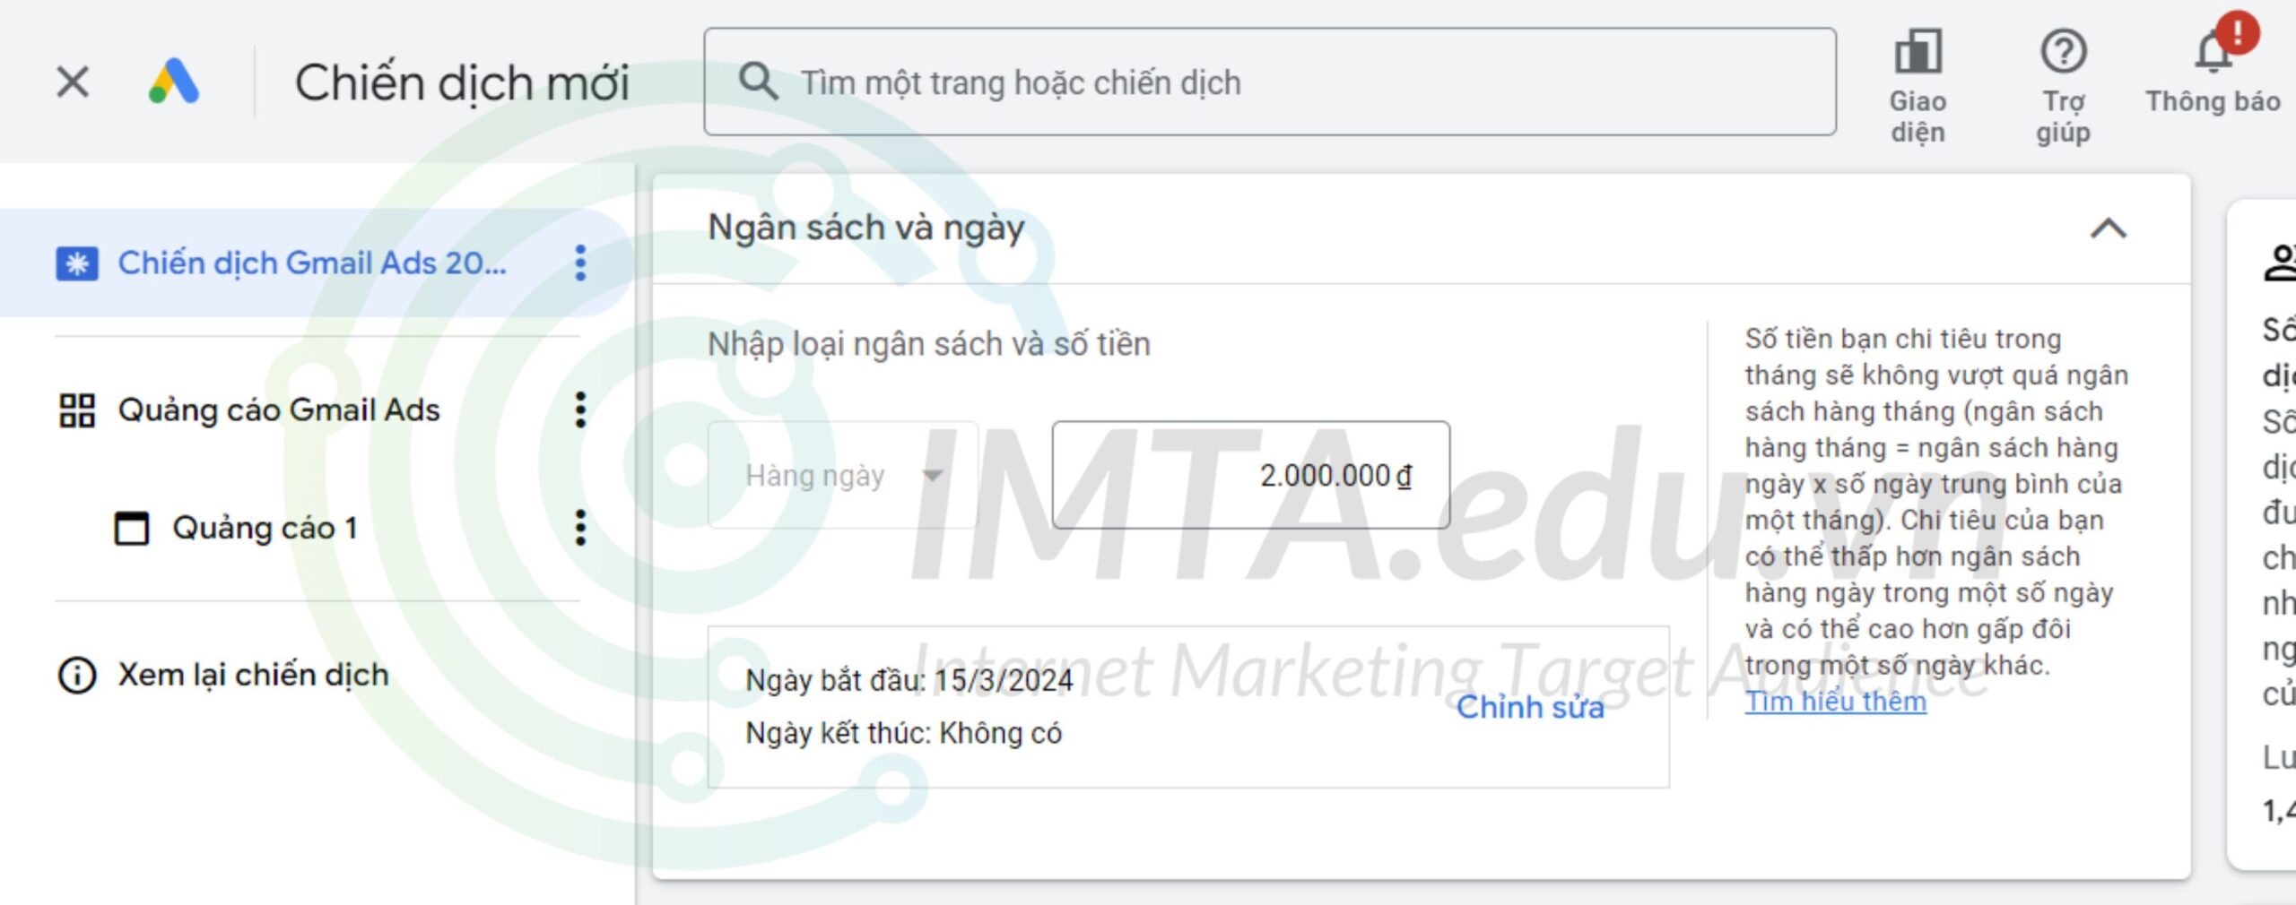The height and width of the screenshot is (905, 2296).
Task: Click the info icon beside Xem lại chiến dịch
Action: click(77, 676)
